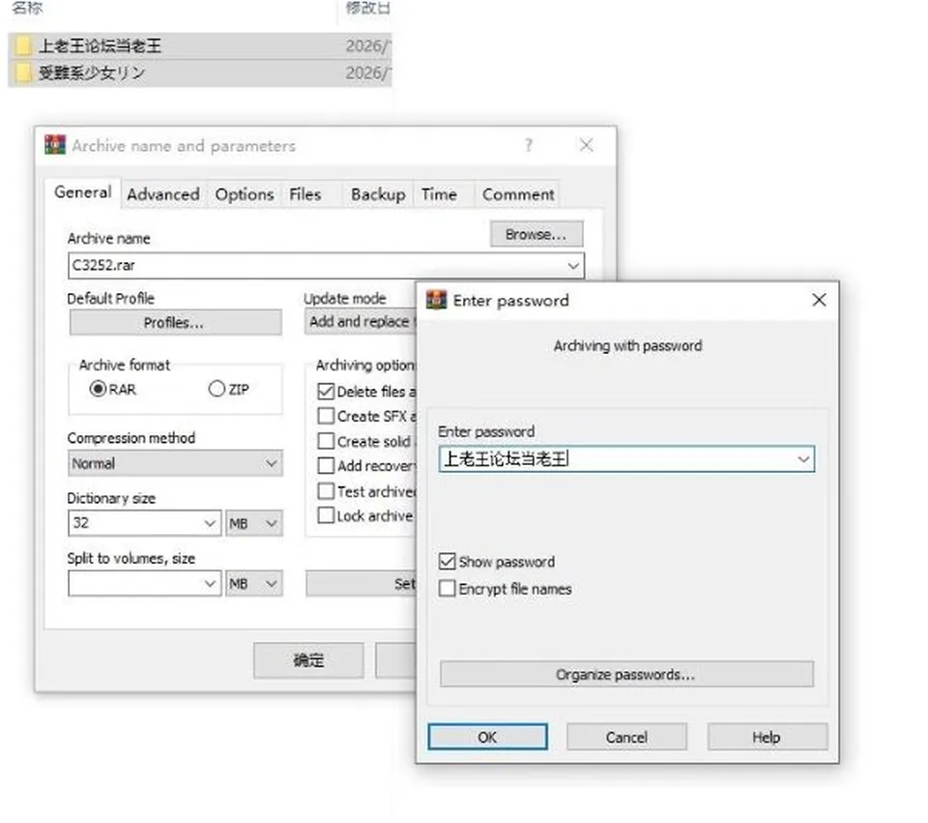The width and height of the screenshot is (928, 823).
Task: Enable the Add recovery record checkbox
Action: tap(326, 466)
